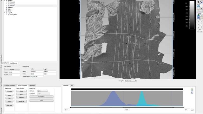
Task: Open the Navigation Track Lines dropdown
Action: tap(130, 81)
